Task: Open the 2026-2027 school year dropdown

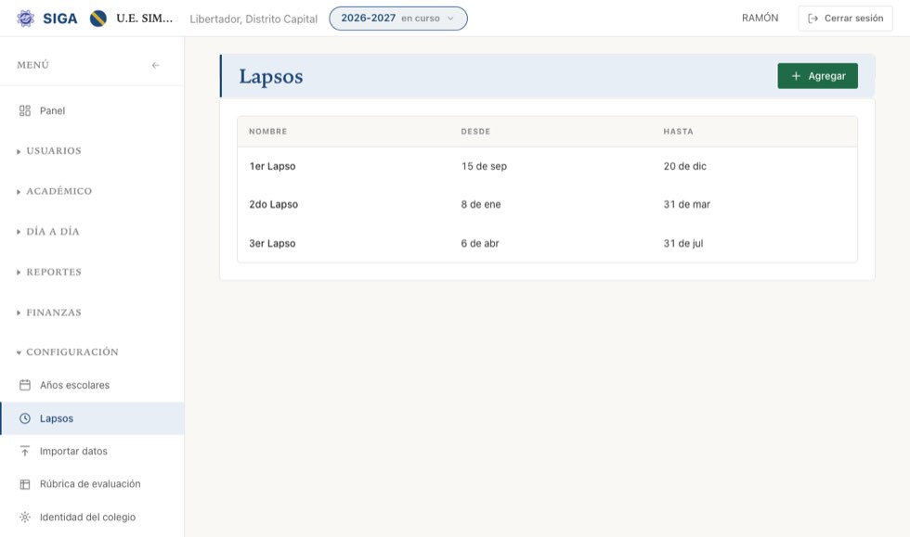Action: (398, 19)
